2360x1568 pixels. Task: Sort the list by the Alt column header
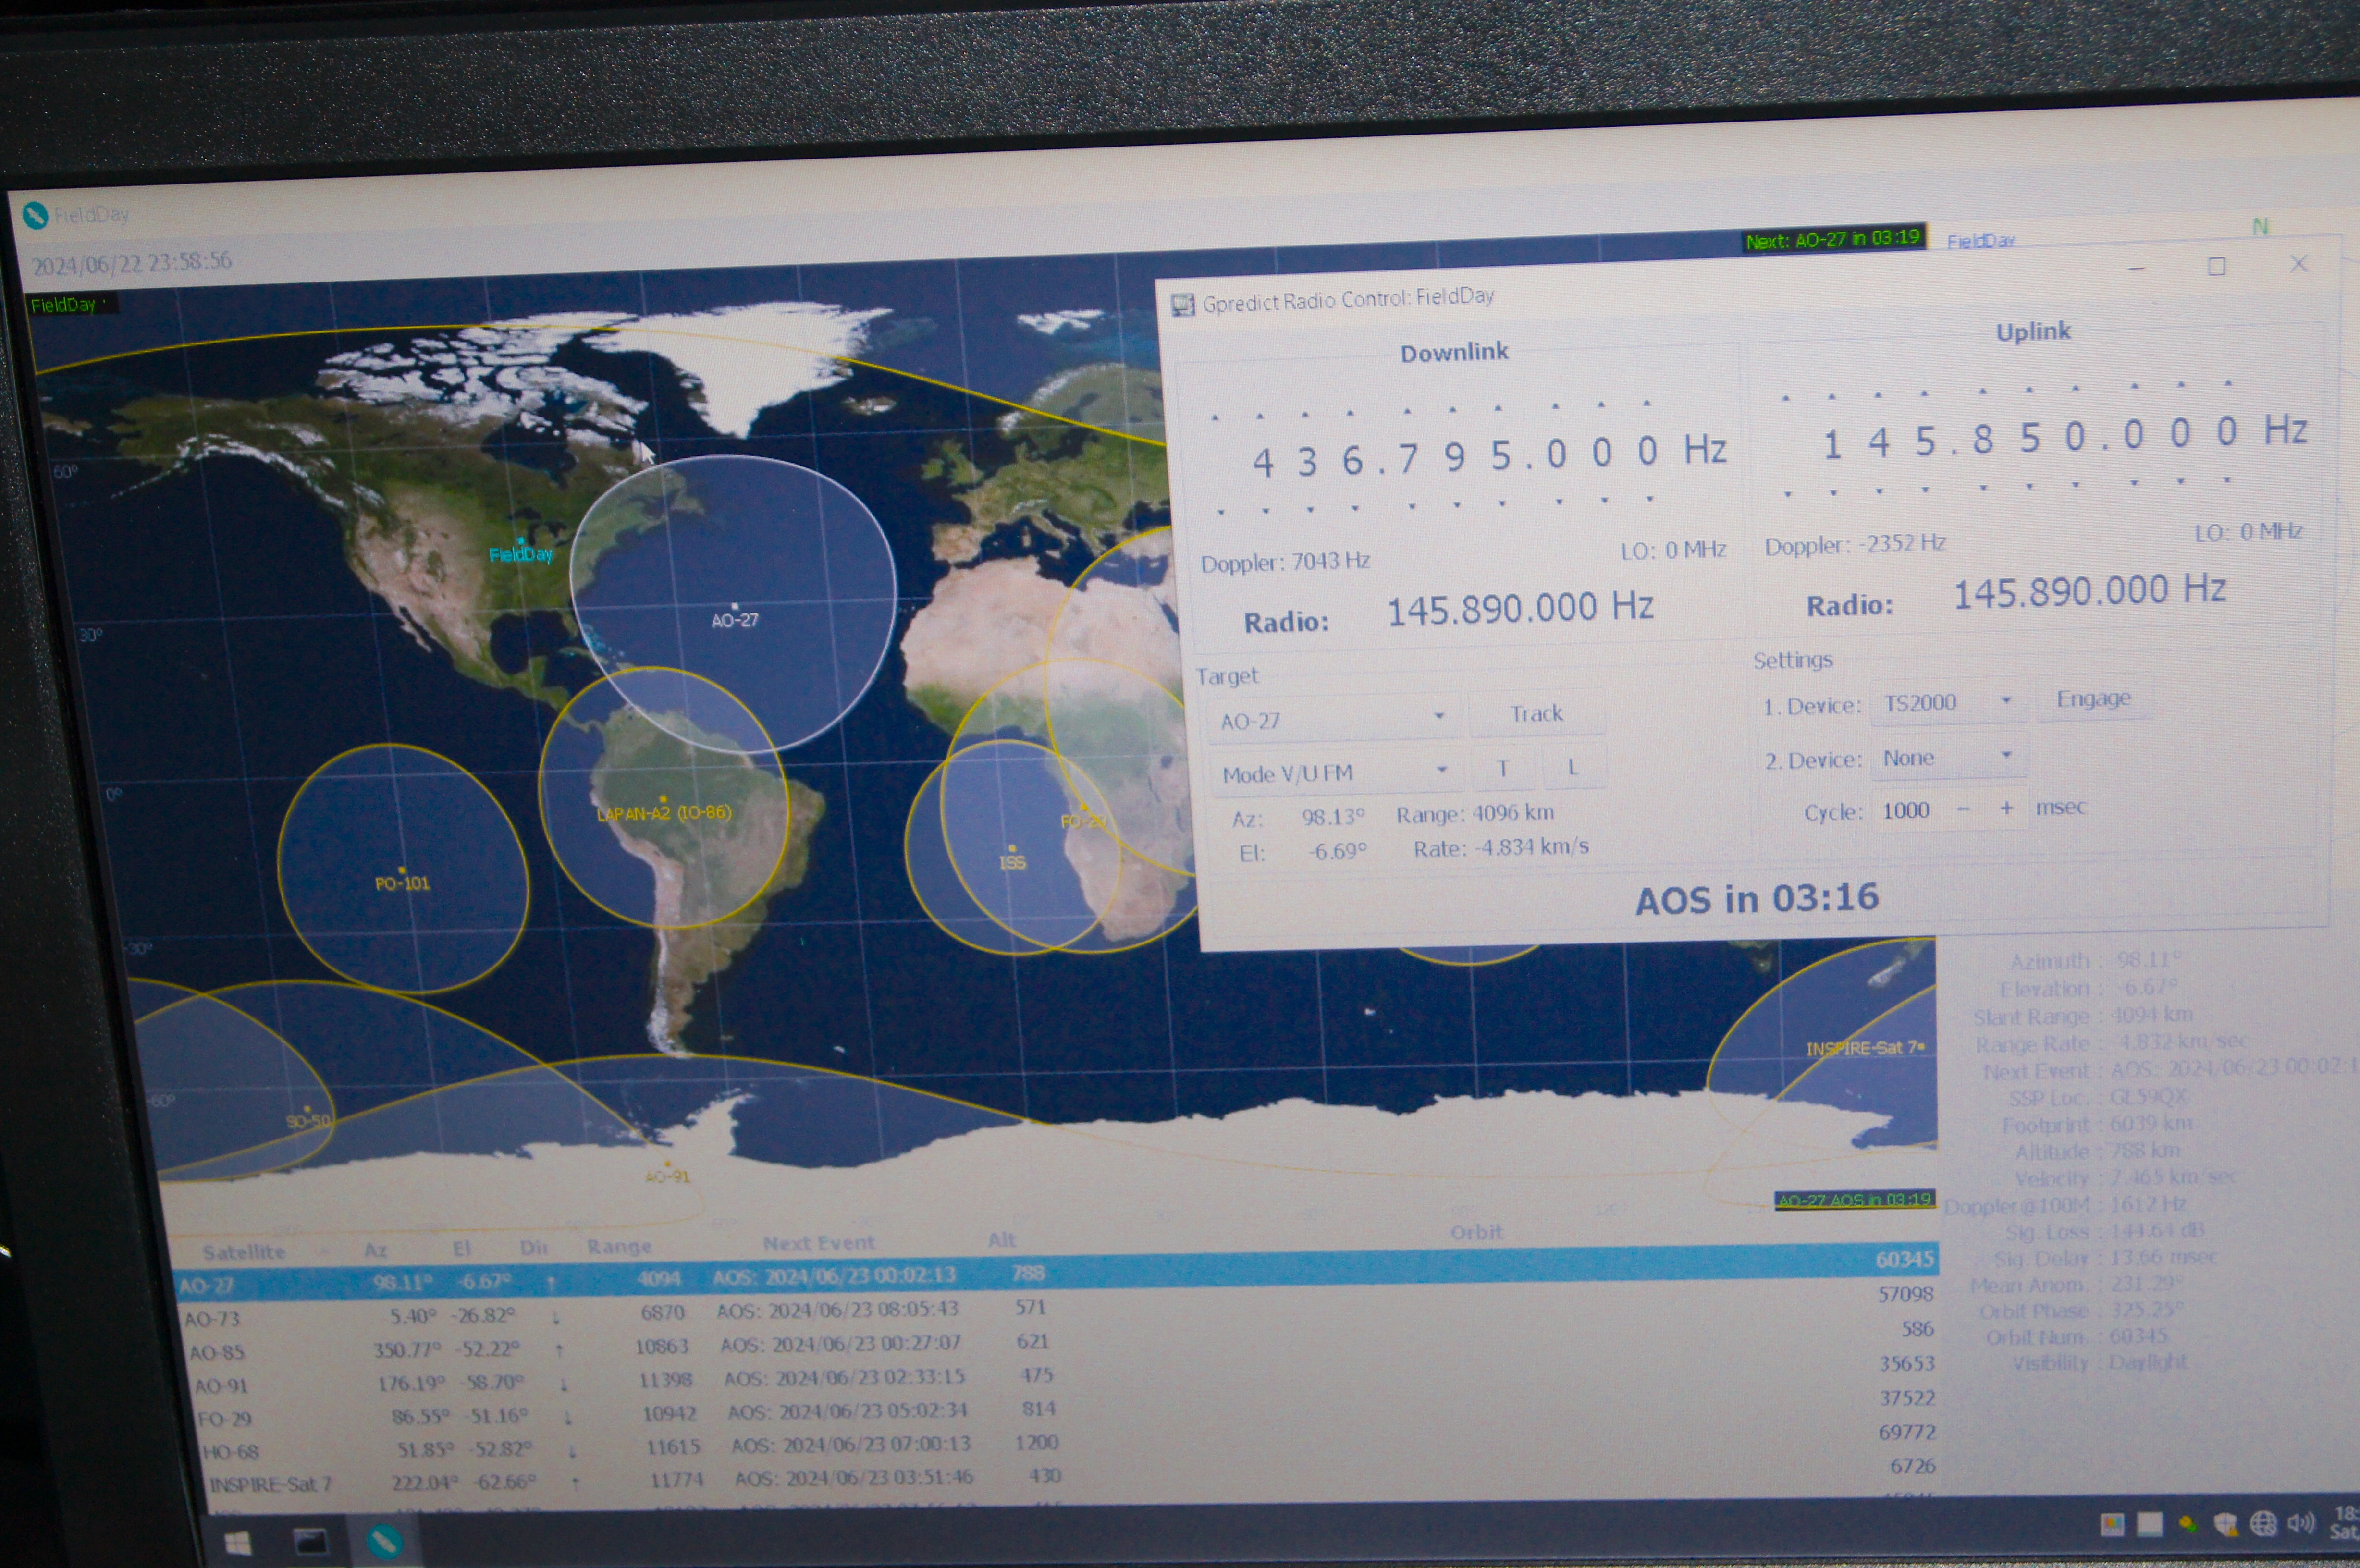pyautogui.click(x=1002, y=1240)
